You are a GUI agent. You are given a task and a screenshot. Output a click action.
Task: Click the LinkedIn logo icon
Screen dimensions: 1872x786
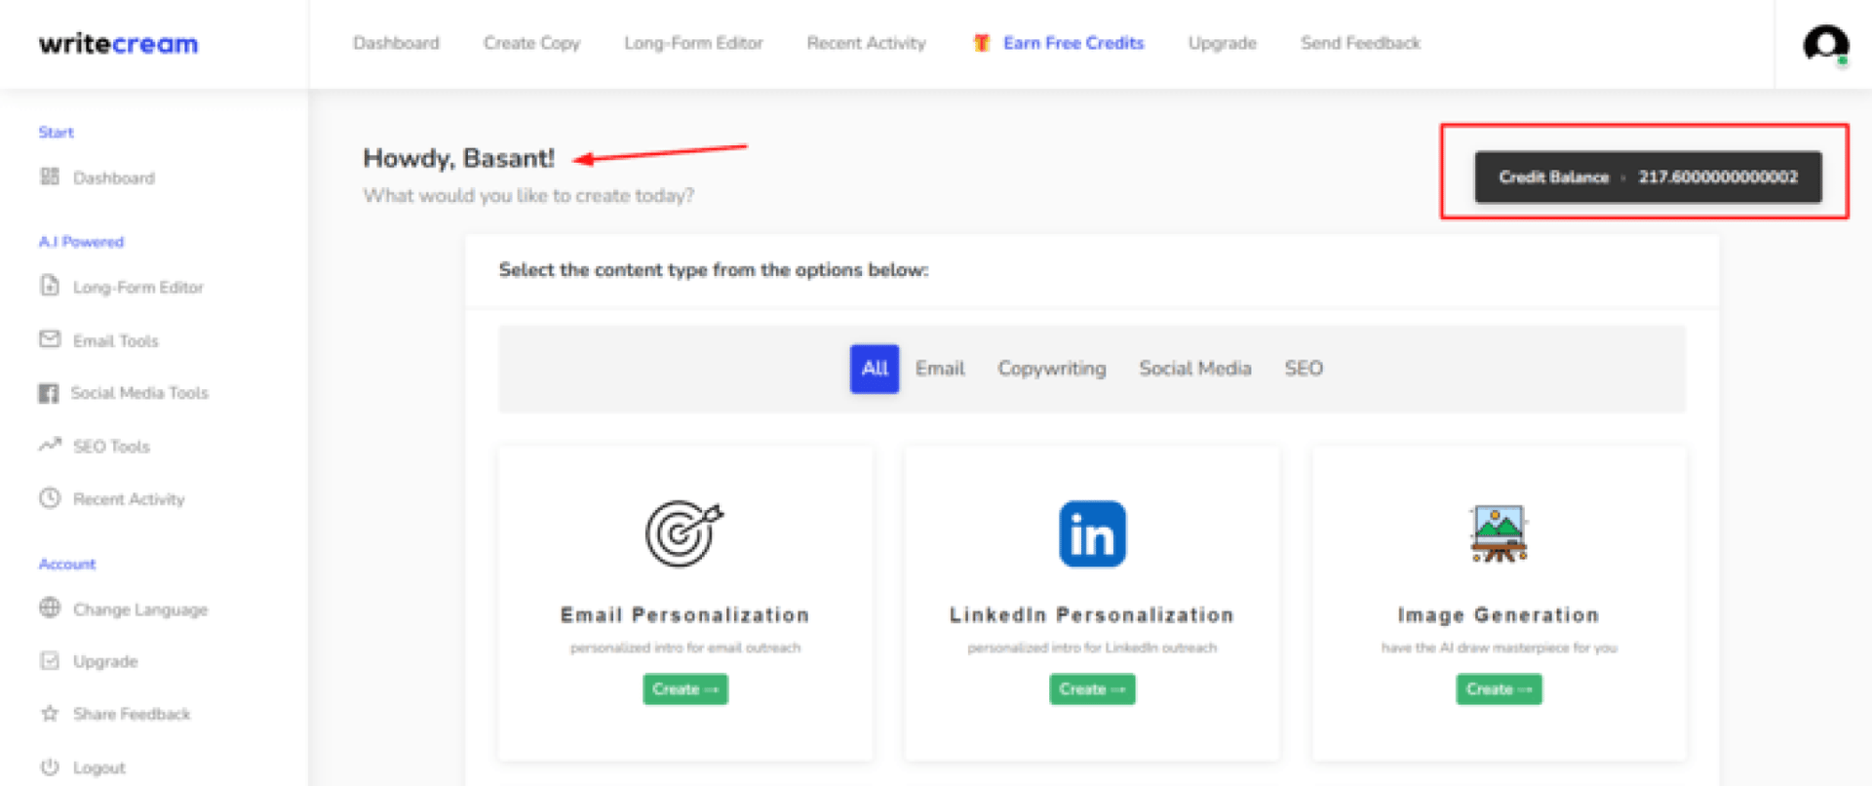click(x=1092, y=533)
